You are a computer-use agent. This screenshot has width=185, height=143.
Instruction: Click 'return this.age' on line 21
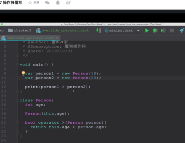pyautogui.click(x=50, y=127)
